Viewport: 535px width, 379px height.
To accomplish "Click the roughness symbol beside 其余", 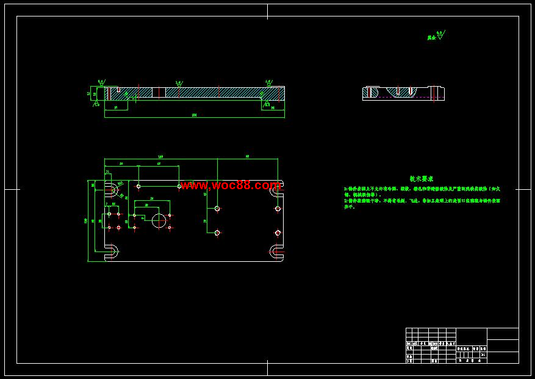I will click(440, 35).
